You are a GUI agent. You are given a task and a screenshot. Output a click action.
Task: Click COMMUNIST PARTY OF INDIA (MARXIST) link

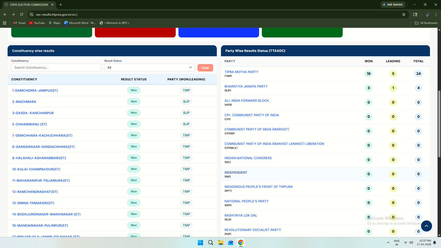pyautogui.click(x=257, y=129)
